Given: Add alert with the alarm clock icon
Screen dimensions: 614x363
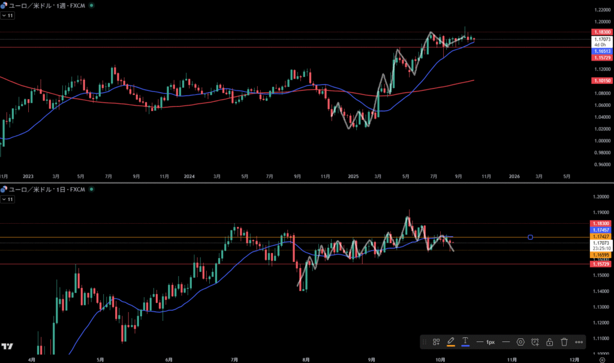Looking at the screenshot, I should click(x=535, y=342).
